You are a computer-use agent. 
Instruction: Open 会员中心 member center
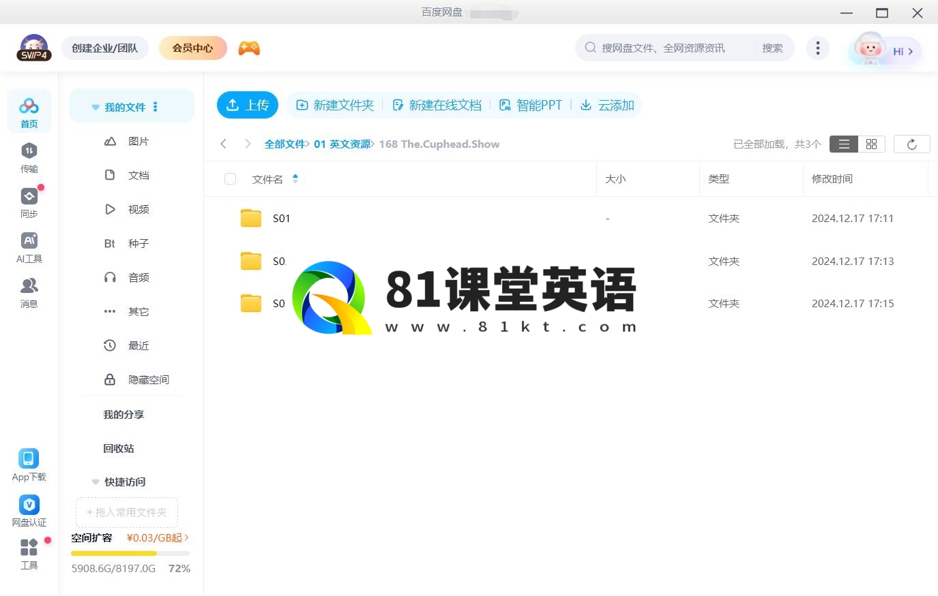[x=192, y=48]
